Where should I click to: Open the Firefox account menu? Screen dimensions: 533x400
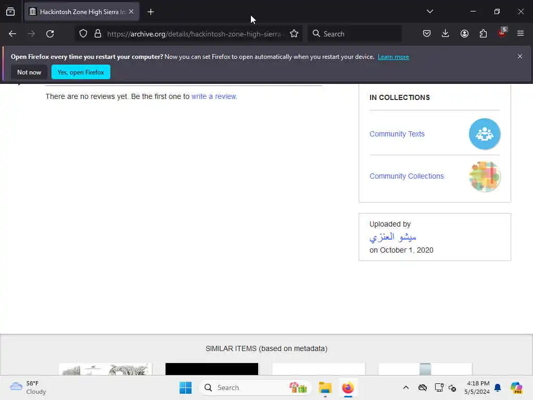point(464,33)
